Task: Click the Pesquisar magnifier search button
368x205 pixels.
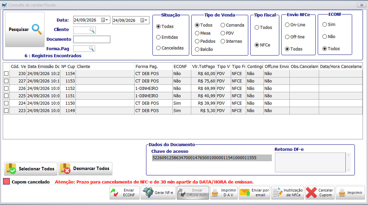Action: click(x=25, y=30)
